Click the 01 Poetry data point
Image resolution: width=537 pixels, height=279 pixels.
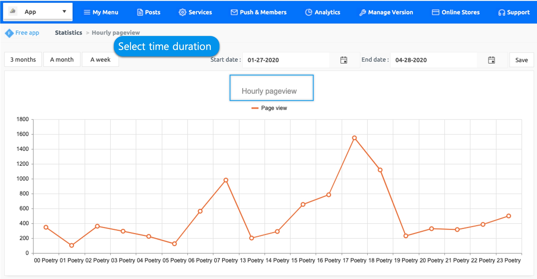pyautogui.click(x=71, y=245)
